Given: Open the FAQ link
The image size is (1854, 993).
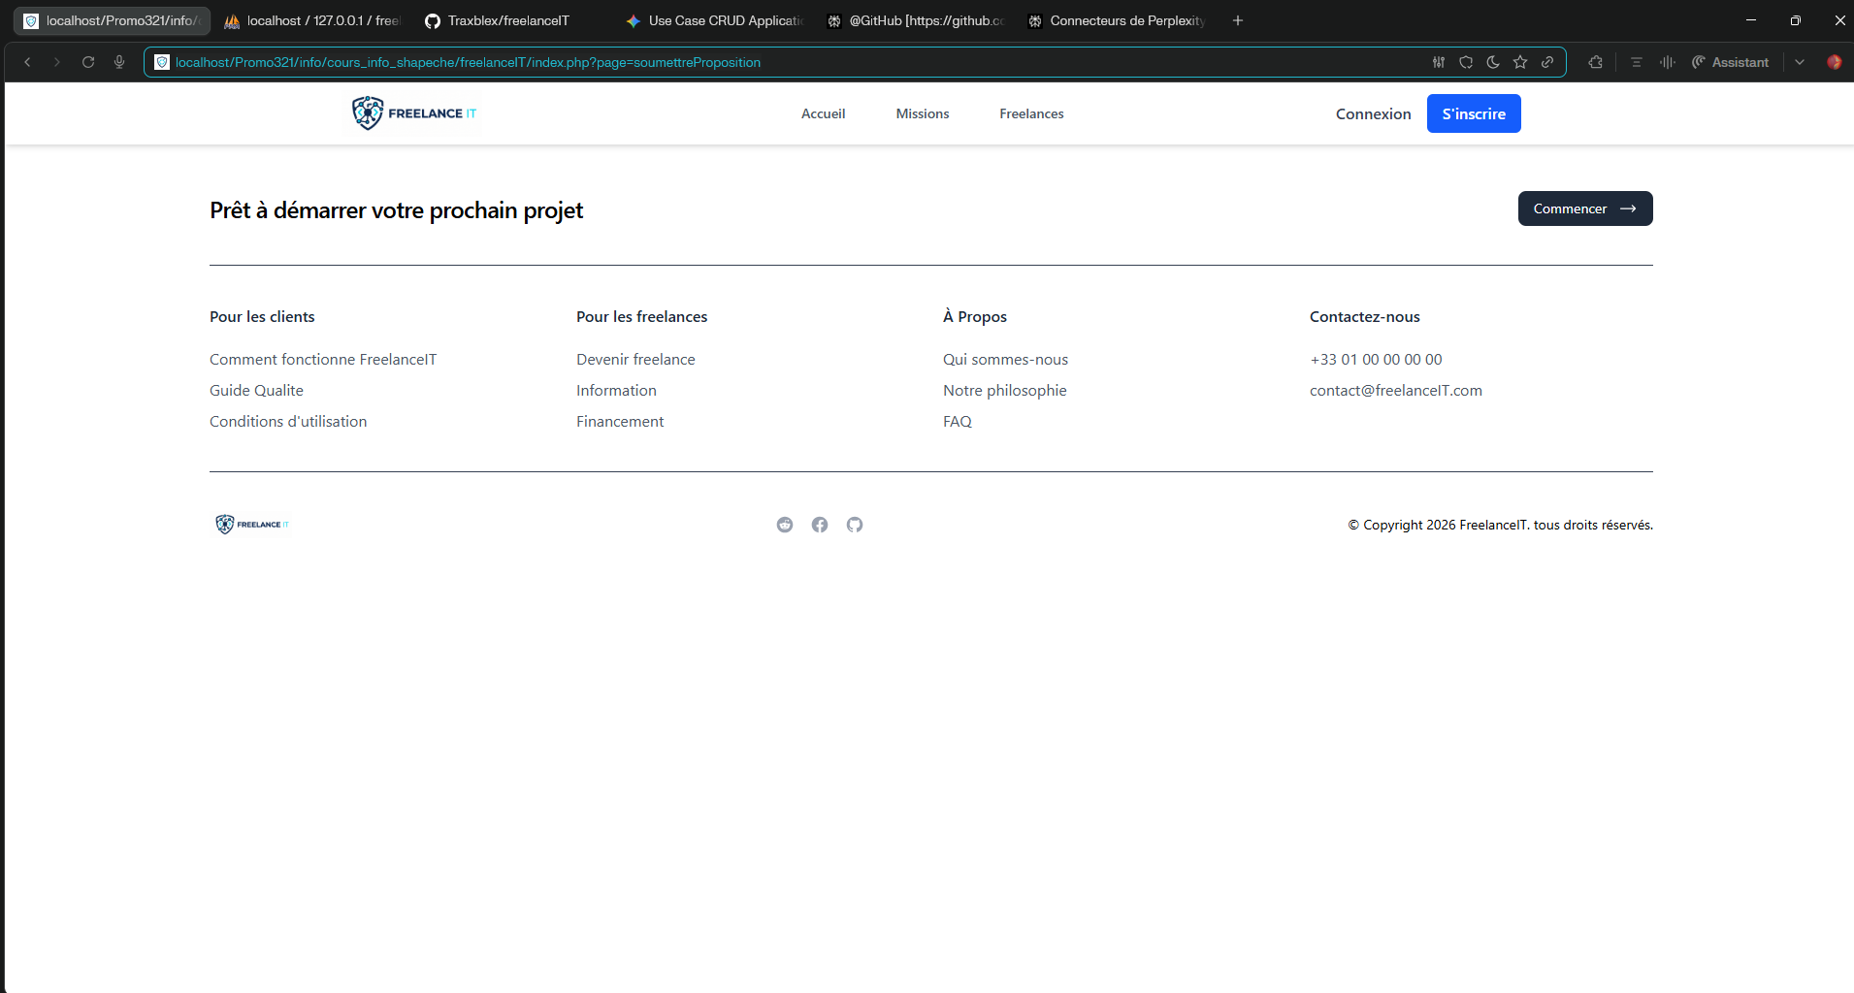Looking at the screenshot, I should pos(957,421).
